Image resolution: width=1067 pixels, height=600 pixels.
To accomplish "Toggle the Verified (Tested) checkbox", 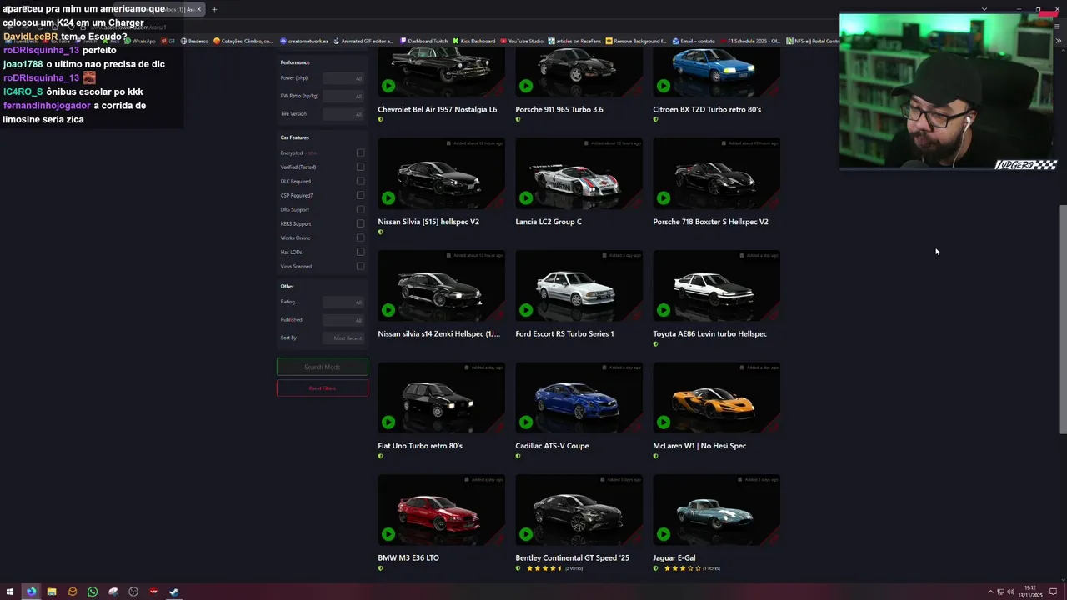I will point(360,167).
